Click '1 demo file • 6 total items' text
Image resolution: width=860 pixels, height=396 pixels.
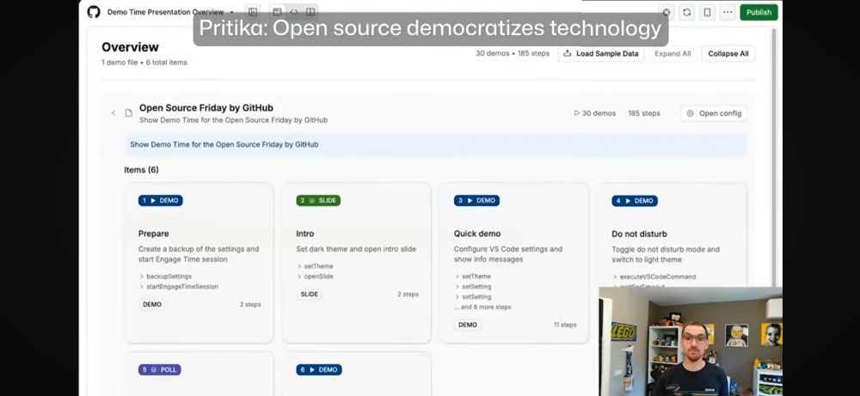click(144, 63)
